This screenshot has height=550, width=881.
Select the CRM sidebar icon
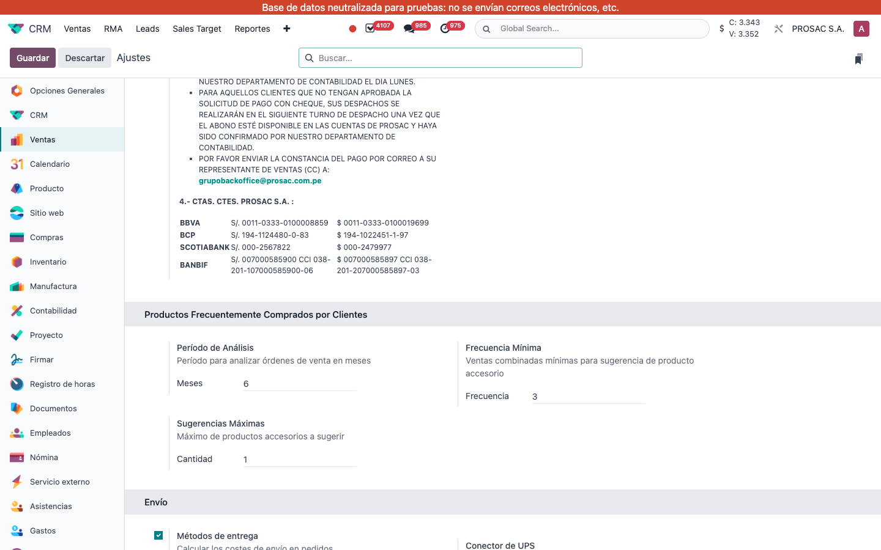[17, 115]
